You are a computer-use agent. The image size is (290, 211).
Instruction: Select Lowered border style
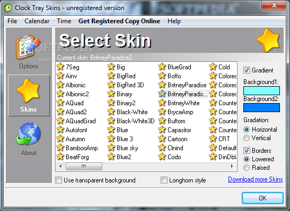point(247,159)
